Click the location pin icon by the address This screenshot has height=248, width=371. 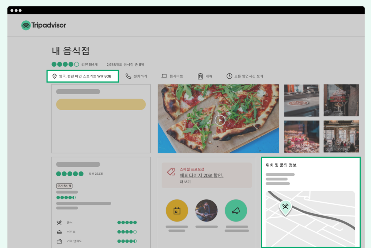(x=54, y=76)
